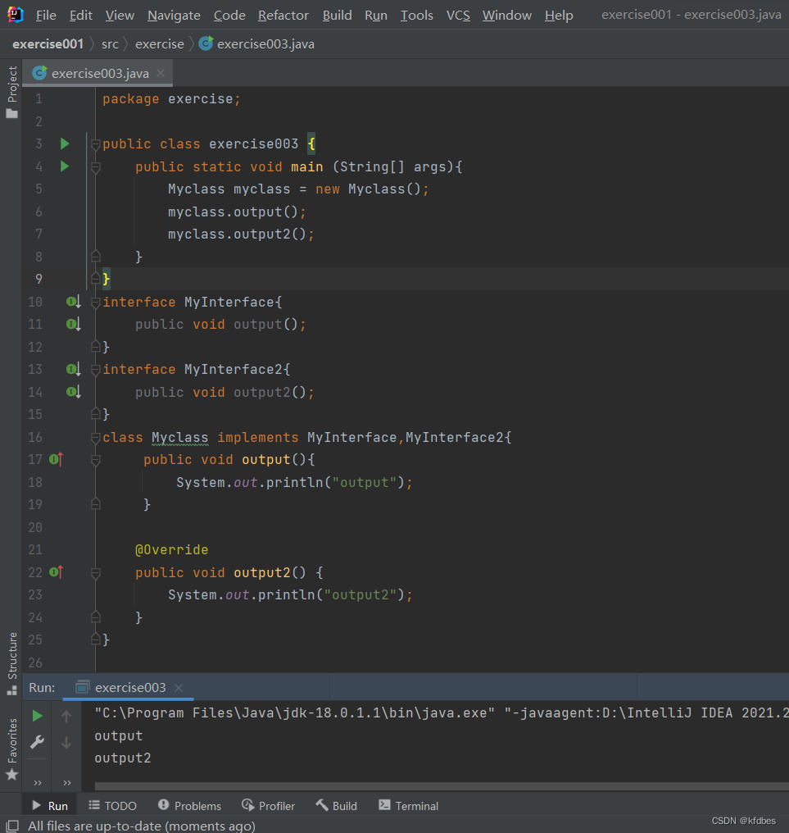Run class exercise003 from gutter arrow
This screenshot has width=789, height=833.
point(65,144)
